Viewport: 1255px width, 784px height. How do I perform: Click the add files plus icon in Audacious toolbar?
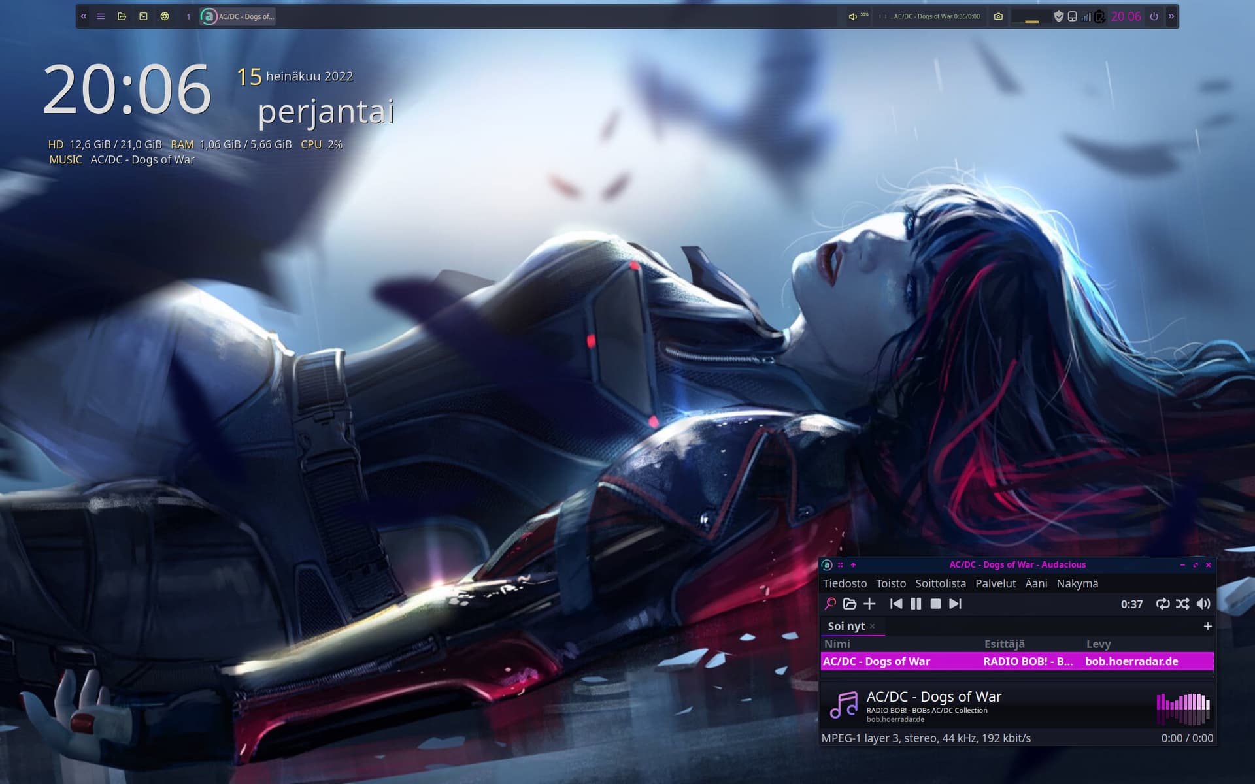click(869, 604)
